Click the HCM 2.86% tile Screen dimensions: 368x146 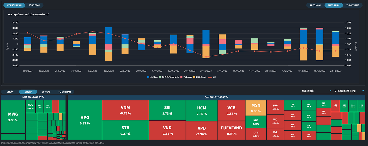(201, 110)
